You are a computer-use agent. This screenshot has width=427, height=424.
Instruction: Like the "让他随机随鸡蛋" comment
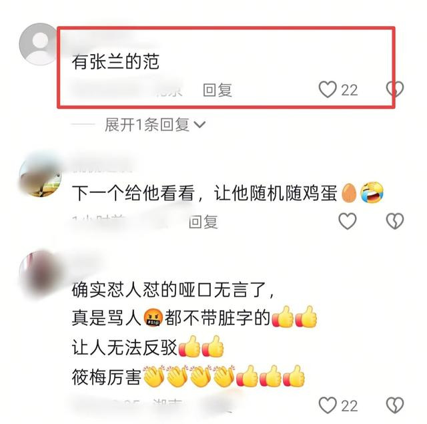(x=348, y=221)
